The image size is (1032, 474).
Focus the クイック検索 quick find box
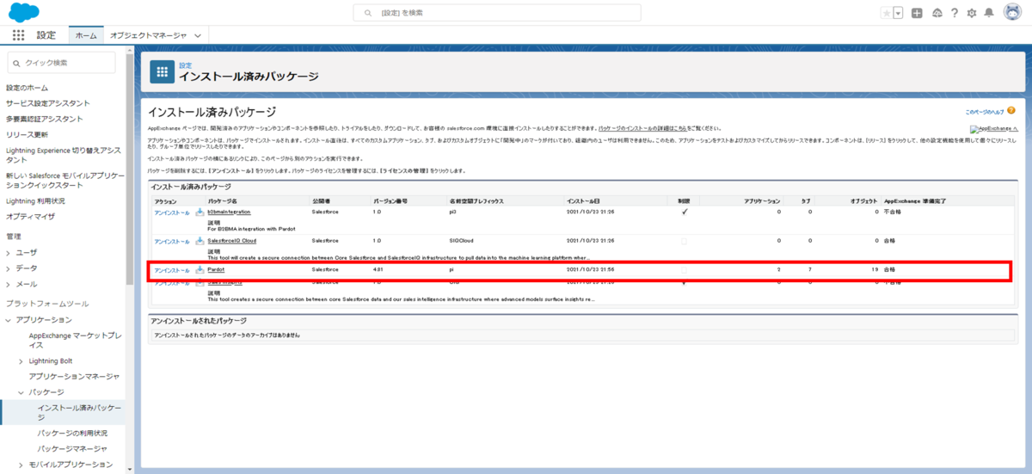61,62
